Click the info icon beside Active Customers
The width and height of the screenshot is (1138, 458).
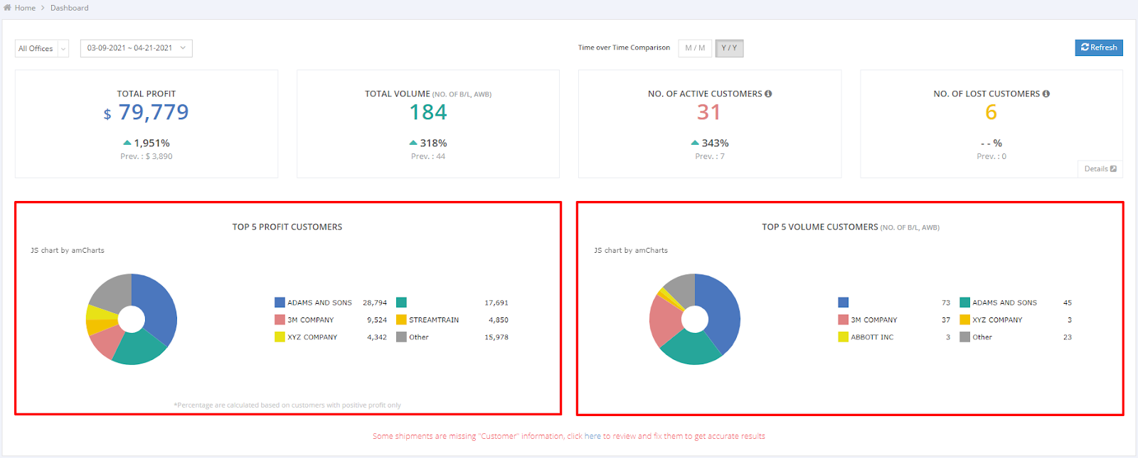(x=768, y=94)
